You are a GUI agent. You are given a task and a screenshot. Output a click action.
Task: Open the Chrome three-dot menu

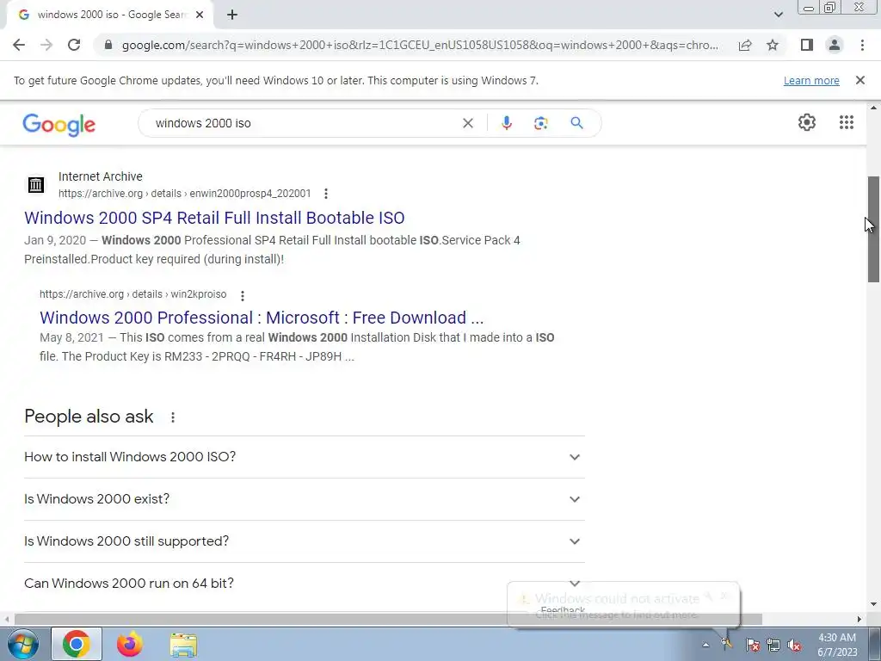click(x=862, y=45)
